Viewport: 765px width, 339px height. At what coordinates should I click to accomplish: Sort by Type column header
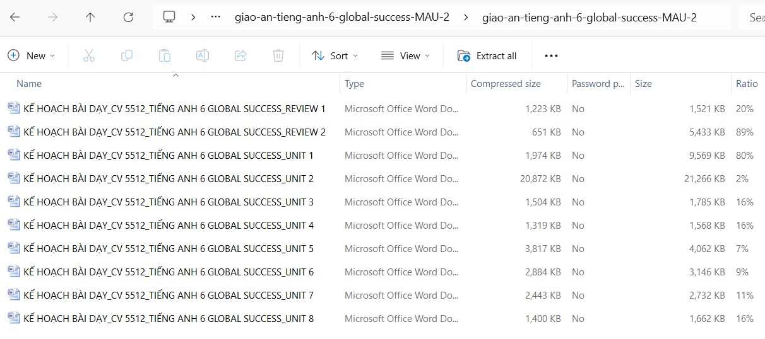pos(354,83)
